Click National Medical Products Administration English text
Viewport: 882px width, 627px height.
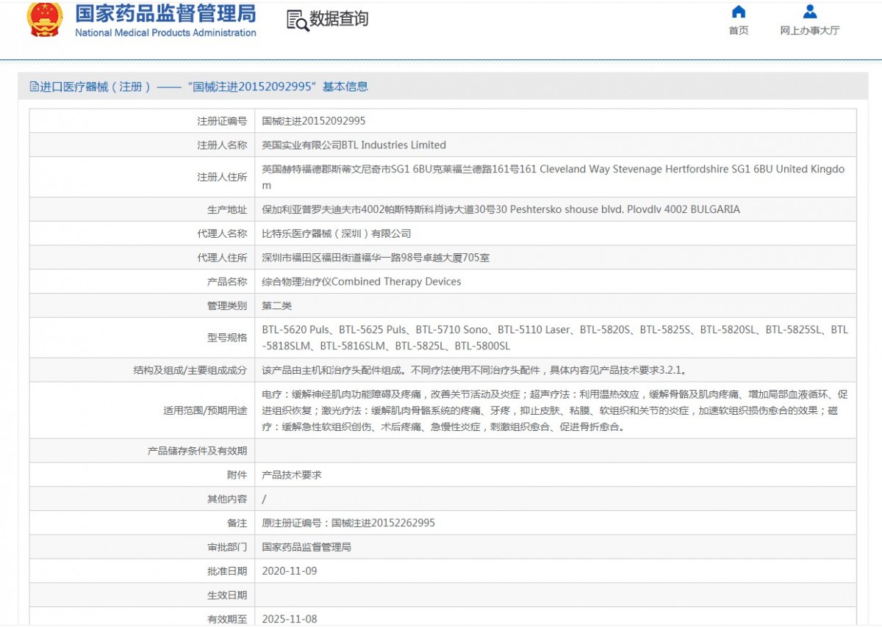click(x=165, y=33)
